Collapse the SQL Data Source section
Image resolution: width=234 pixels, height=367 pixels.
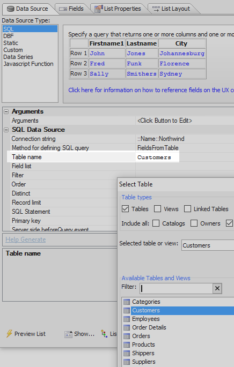click(x=6, y=130)
